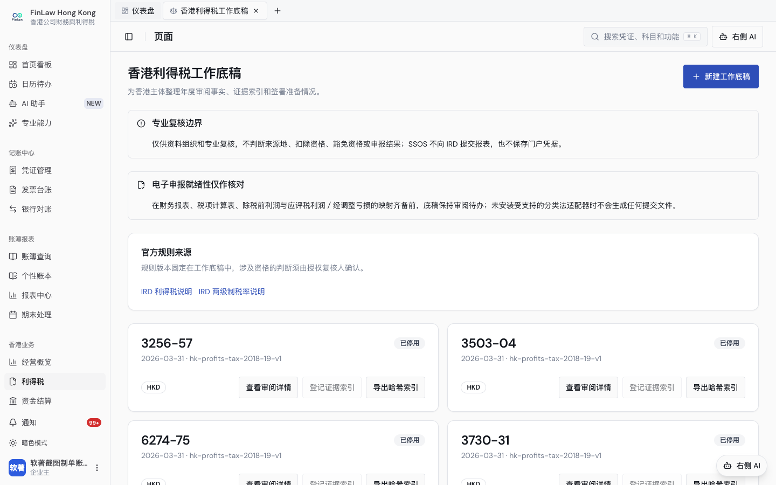The height and width of the screenshot is (485, 776).
Task: Open 账簿查询
Action: tap(55, 257)
